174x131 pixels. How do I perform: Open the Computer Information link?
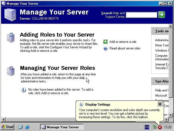click(x=162, y=57)
